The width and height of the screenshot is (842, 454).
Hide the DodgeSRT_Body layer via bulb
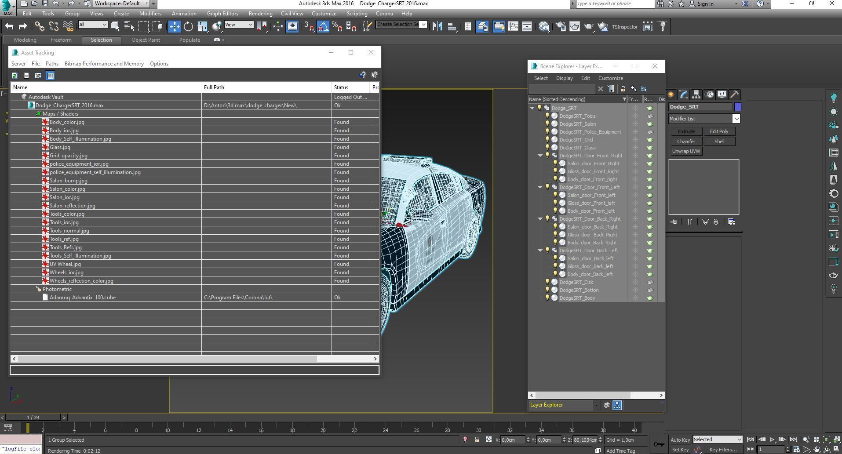tap(547, 298)
